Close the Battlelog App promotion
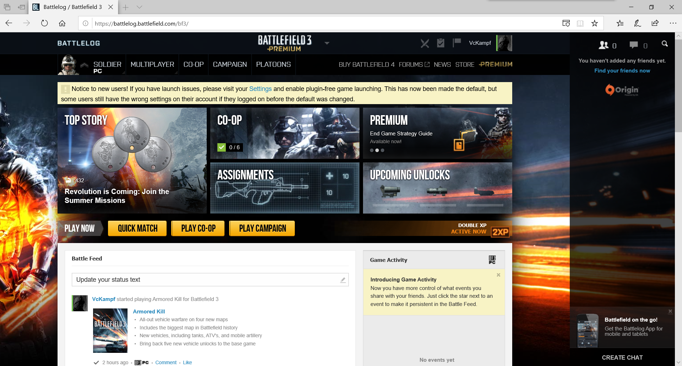This screenshot has width=682, height=366. point(670,311)
